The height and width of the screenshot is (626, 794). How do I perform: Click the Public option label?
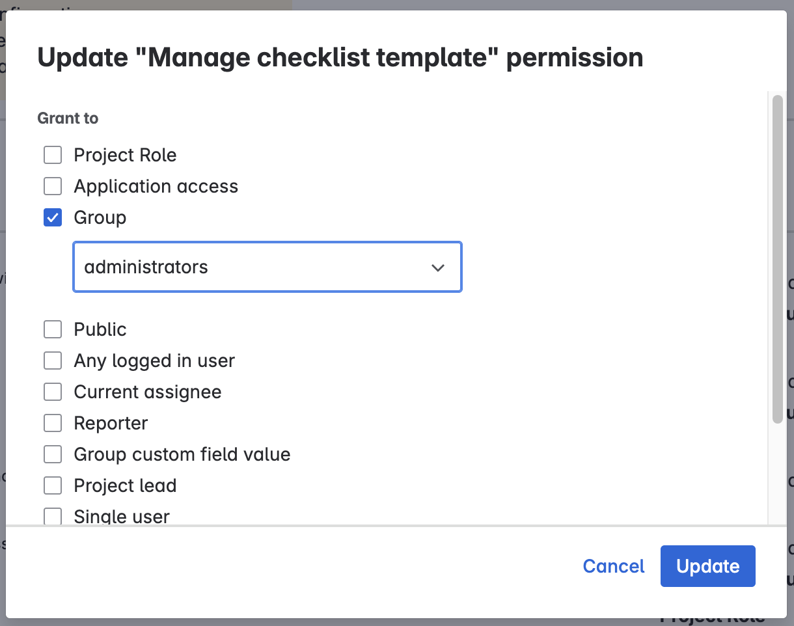(100, 329)
